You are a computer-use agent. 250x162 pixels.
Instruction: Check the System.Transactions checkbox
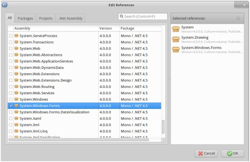[x=11, y=42]
